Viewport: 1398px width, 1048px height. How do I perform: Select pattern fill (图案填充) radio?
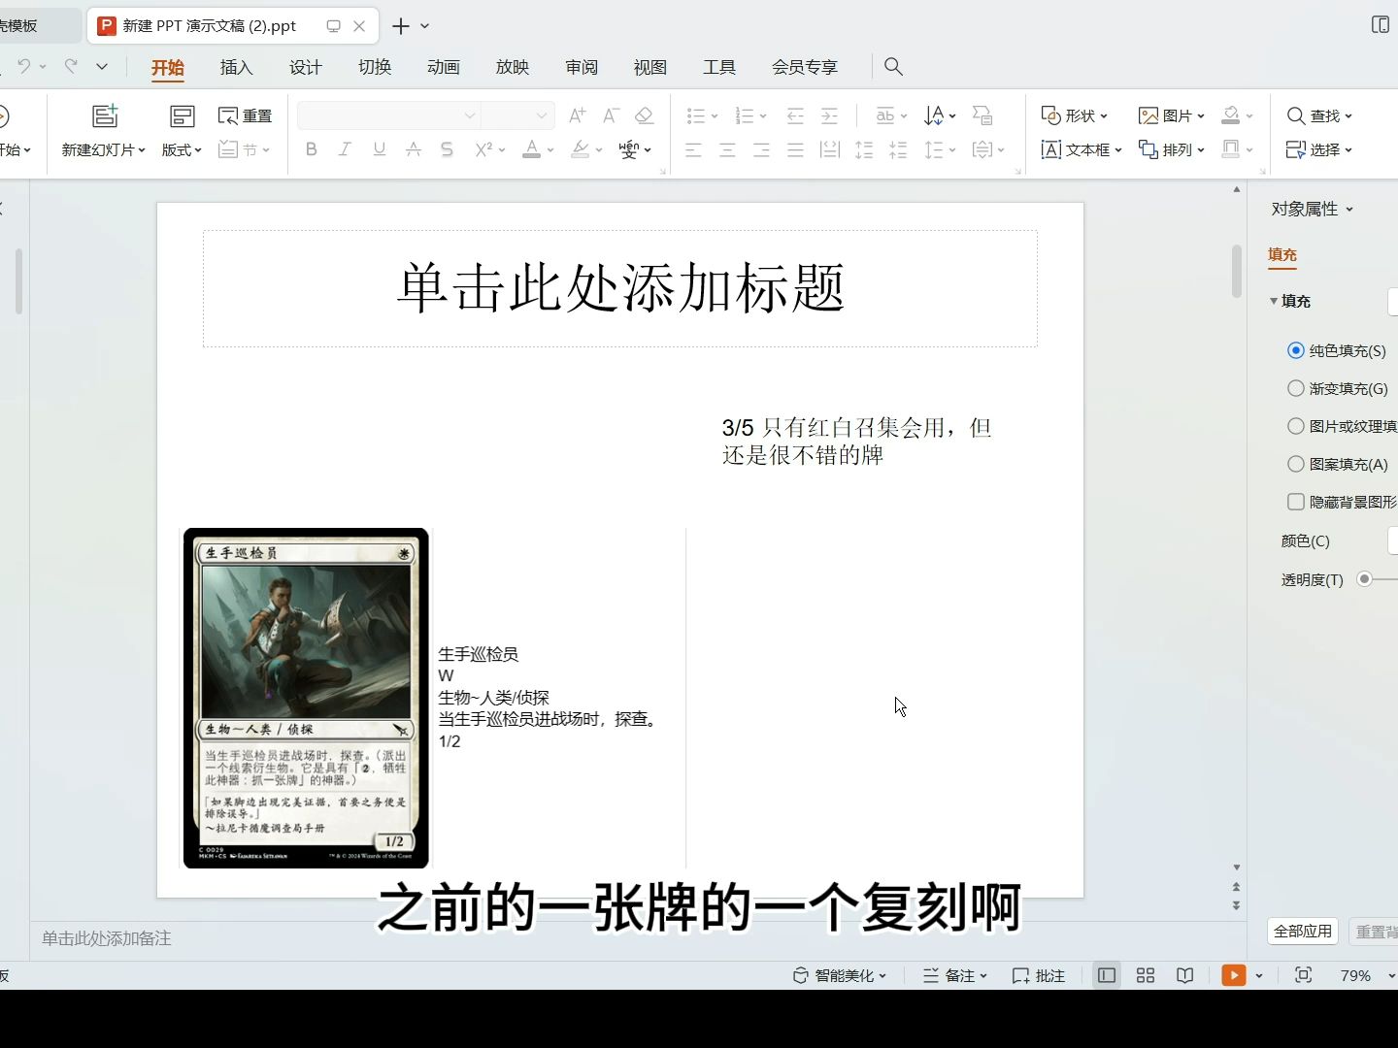point(1295,464)
